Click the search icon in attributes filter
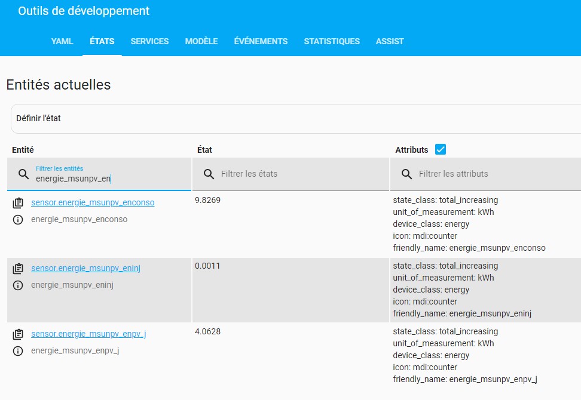 tap(407, 174)
